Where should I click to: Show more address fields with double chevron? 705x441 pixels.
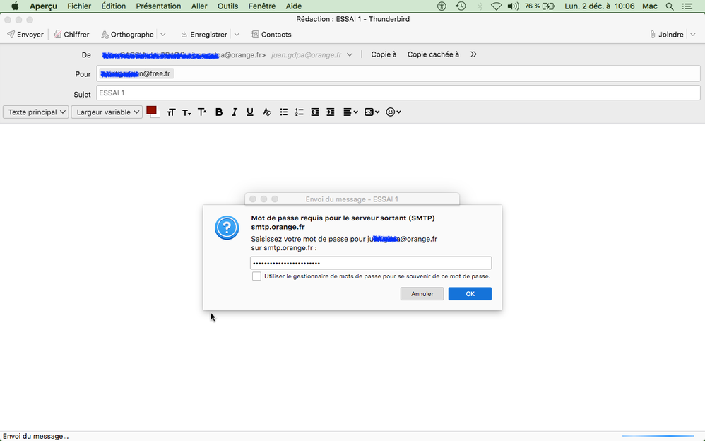click(x=473, y=54)
